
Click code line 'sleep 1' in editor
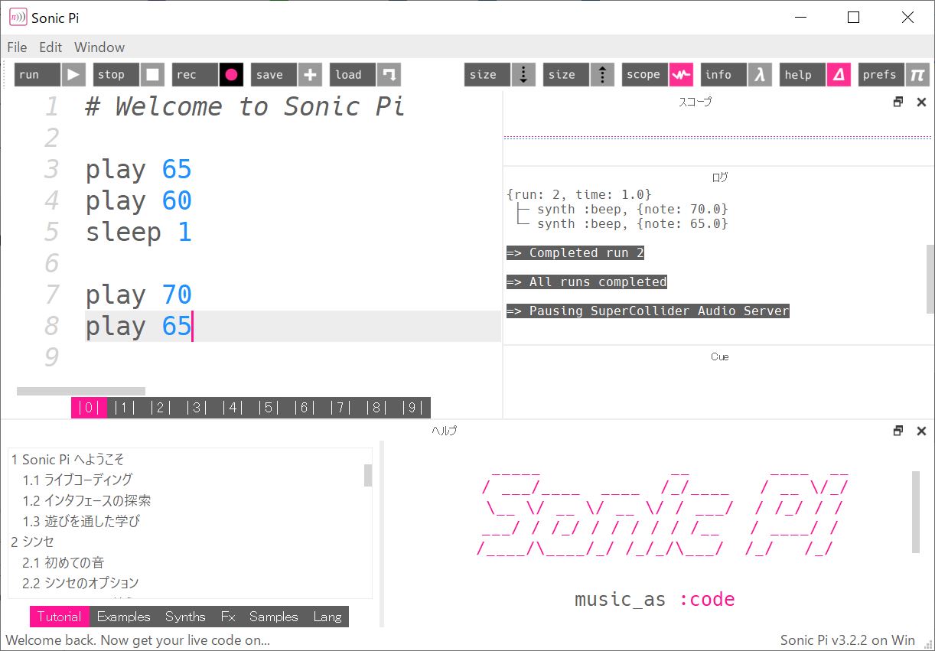[138, 232]
